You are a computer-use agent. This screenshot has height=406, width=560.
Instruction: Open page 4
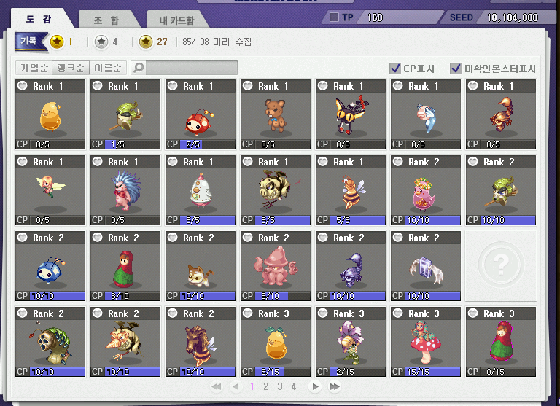point(294,386)
